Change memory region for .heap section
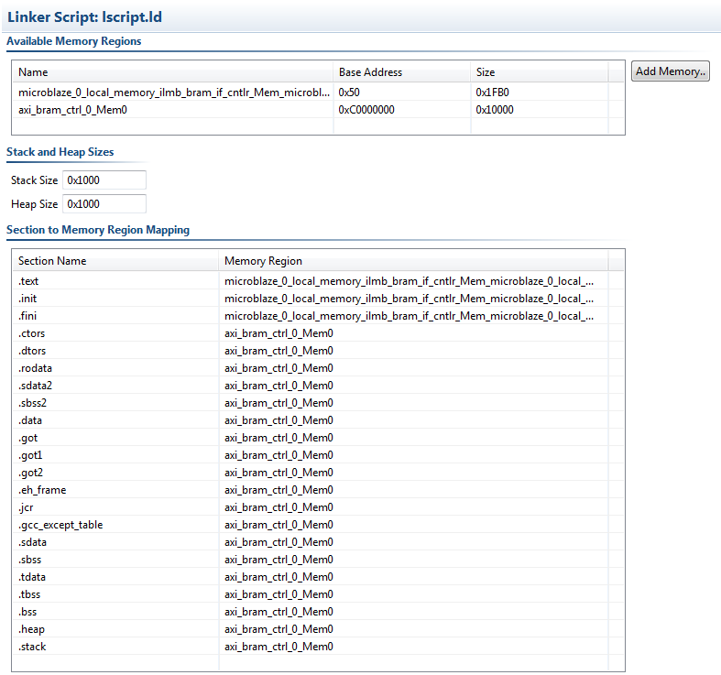Image resolution: width=721 pixels, height=675 pixels. click(279, 629)
